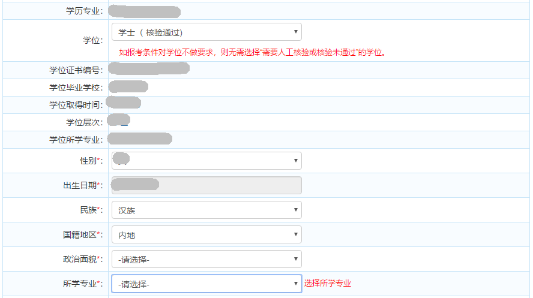Open the 所学专业 dropdown

point(206,284)
